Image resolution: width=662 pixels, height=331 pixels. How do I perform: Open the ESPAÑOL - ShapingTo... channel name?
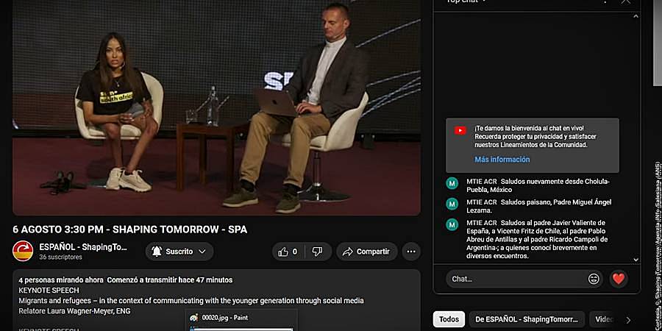point(83,247)
